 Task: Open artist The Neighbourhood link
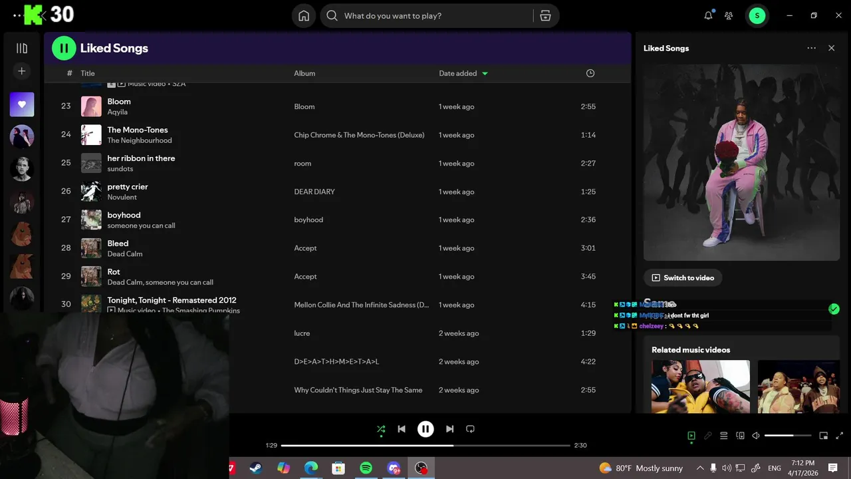[x=140, y=140]
